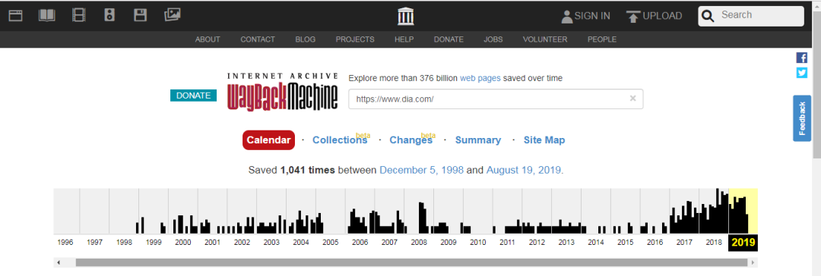821x276 pixels.
Task: Click the timeline horizontal scrollbar left arrow
Action: pyautogui.click(x=59, y=262)
